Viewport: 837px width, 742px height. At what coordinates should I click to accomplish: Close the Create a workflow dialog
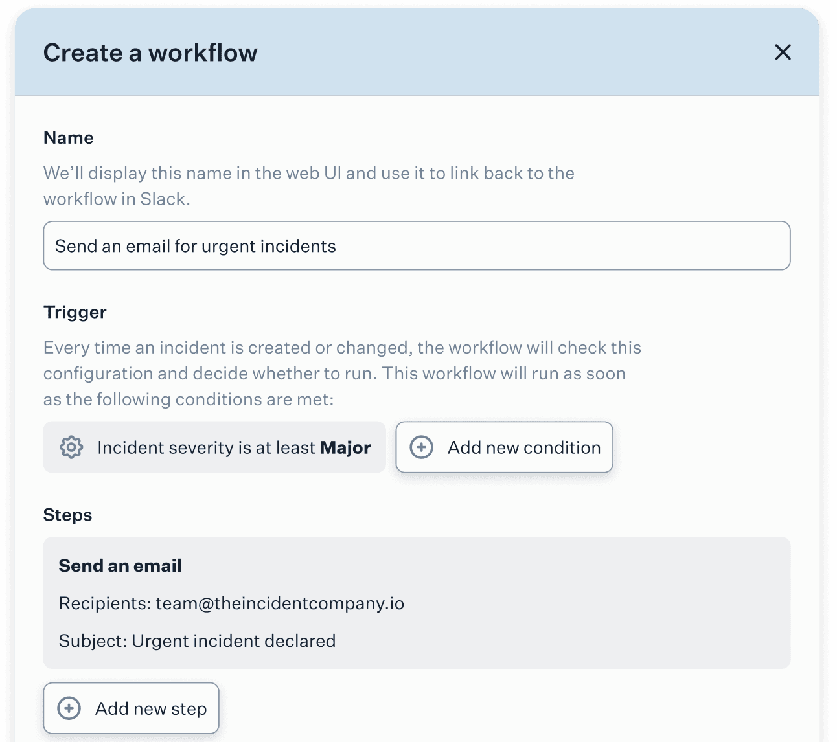point(783,52)
